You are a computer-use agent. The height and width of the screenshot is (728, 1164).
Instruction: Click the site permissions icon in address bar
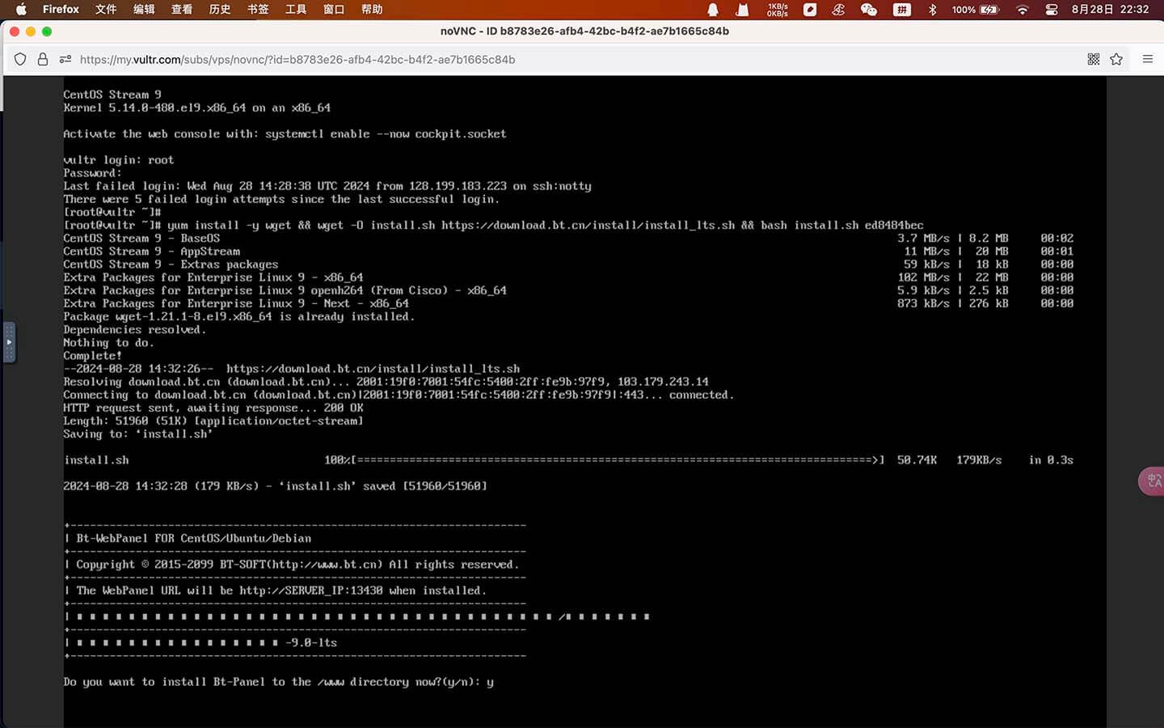(65, 59)
